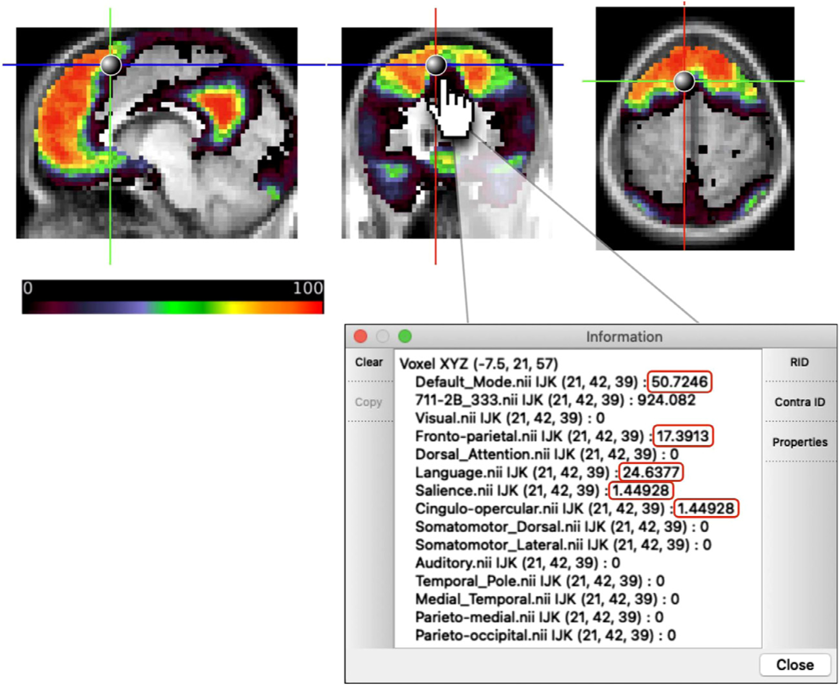This screenshot has height=685, width=839.
Task: Select the Temporal_Pole.nii row
Action: (x=540, y=581)
